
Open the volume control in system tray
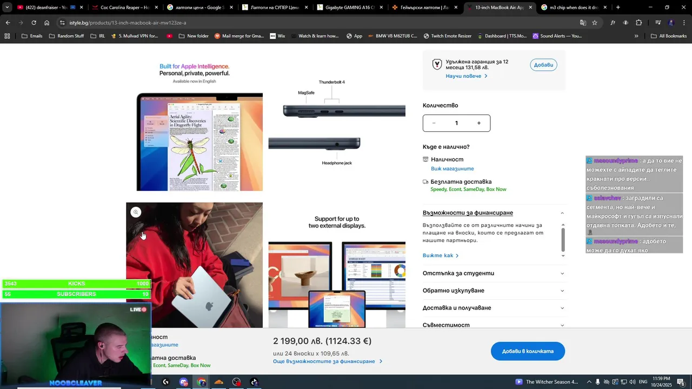coord(631,382)
